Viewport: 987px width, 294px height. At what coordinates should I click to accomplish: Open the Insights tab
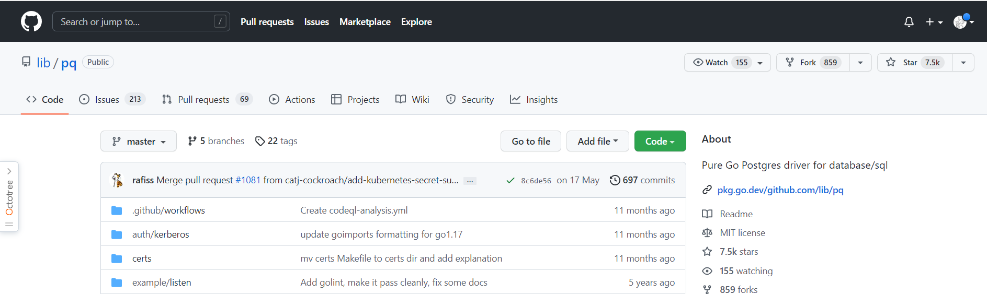click(x=534, y=99)
